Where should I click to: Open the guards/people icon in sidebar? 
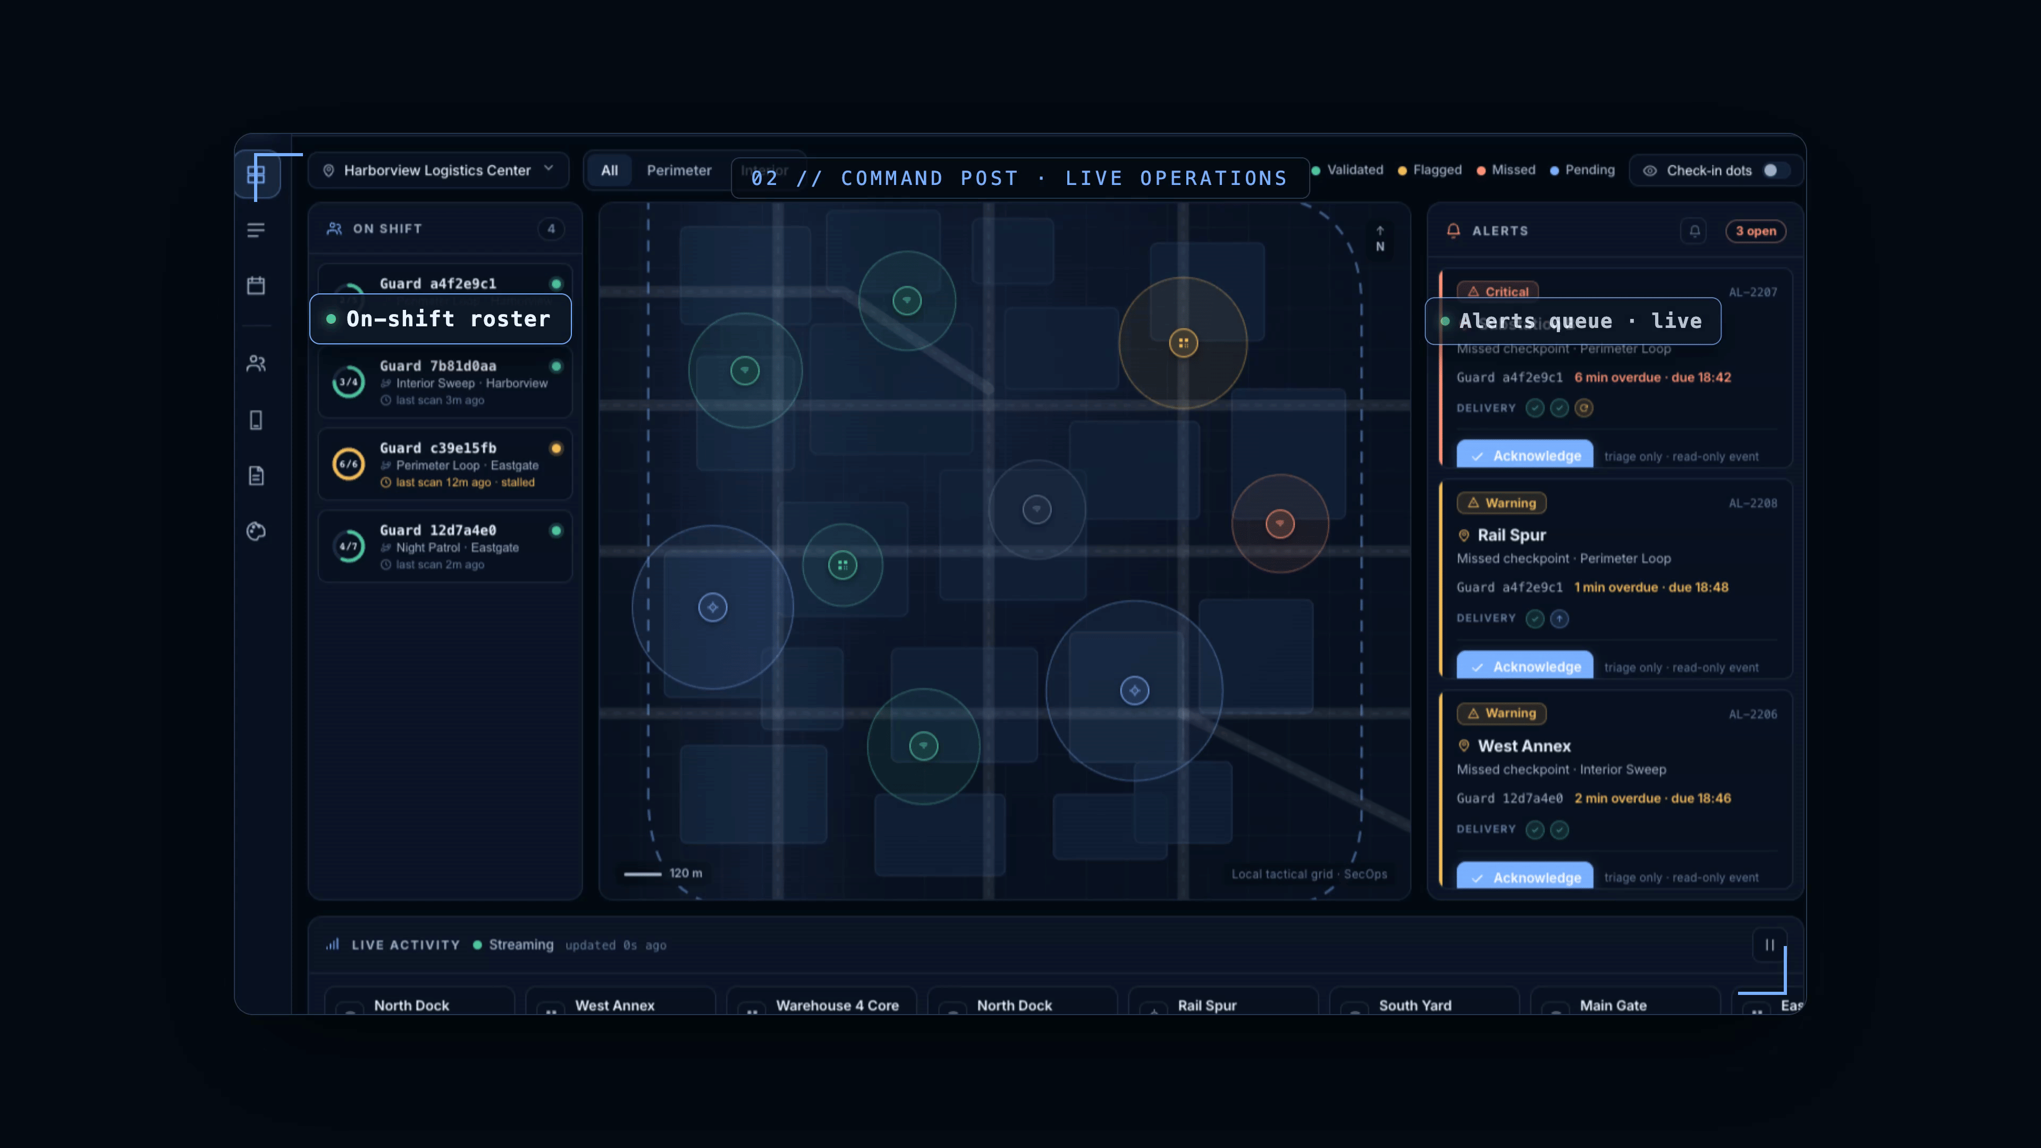256,364
